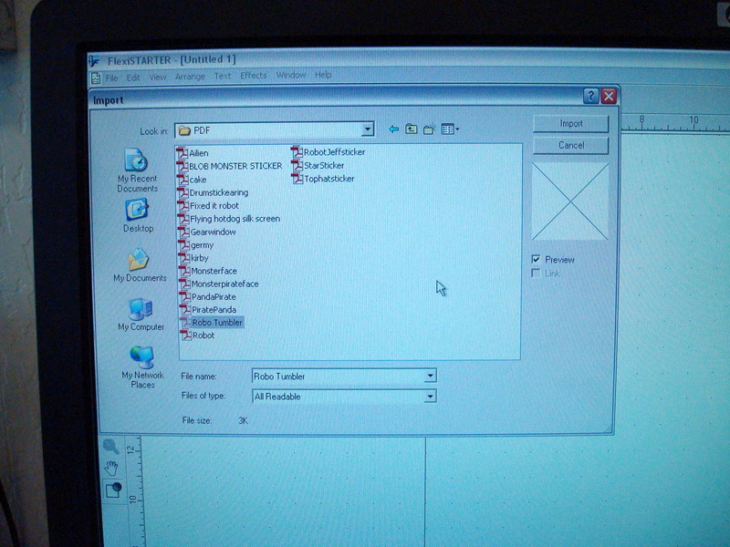This screenshot has width=730, height=547.
Task: Select the Monsterpirateface file
Action: click(x=219, y=284)
